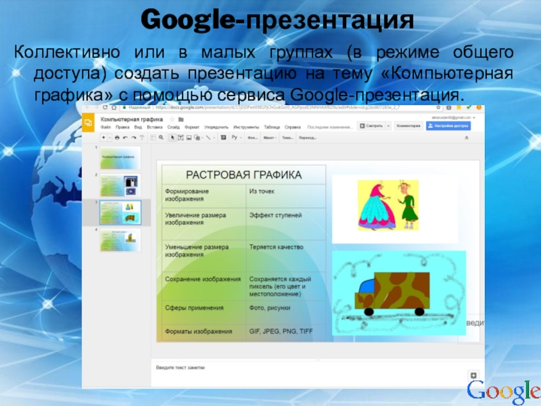541x406 pixels.
Task: Click the cell 'GIF, JPEG, PNG, TIFF'
Action: pyautogui.click(x=285, y=332)
